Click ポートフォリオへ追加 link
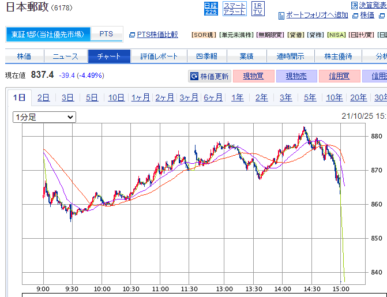 click(x=317, y=16)
